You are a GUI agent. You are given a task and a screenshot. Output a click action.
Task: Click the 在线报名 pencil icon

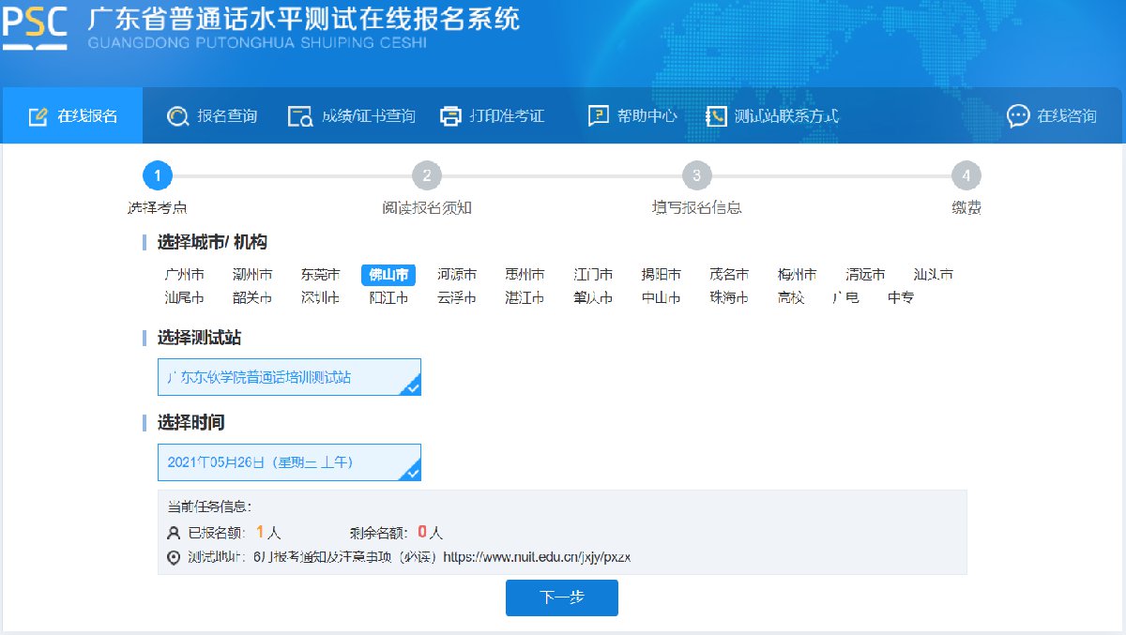(38, 116)
